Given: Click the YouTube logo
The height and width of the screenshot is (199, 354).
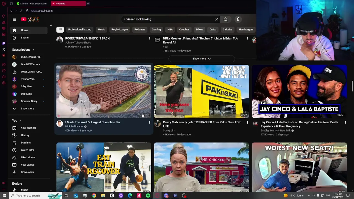Looking at the screenshot, I should tap(30, 19).
